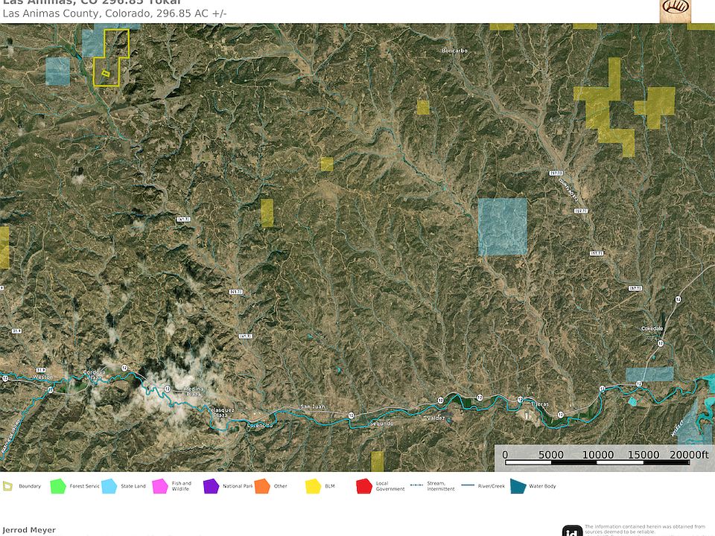
Task: Click the "Local Government" legend label
Action: 390,486
